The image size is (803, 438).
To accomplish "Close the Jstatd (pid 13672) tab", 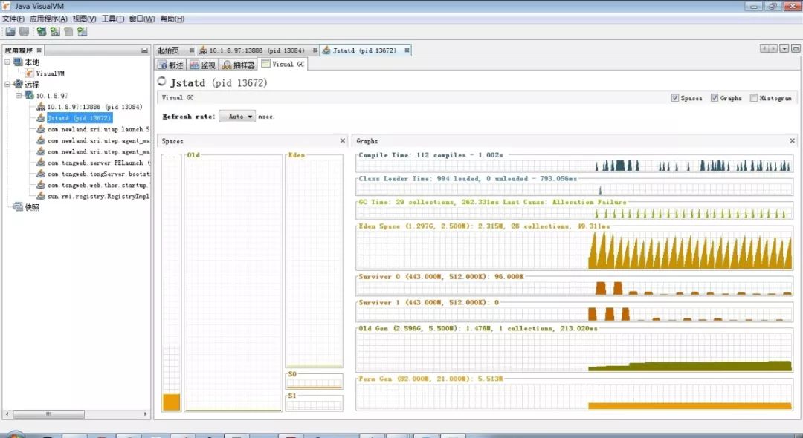I will (407, 50).
